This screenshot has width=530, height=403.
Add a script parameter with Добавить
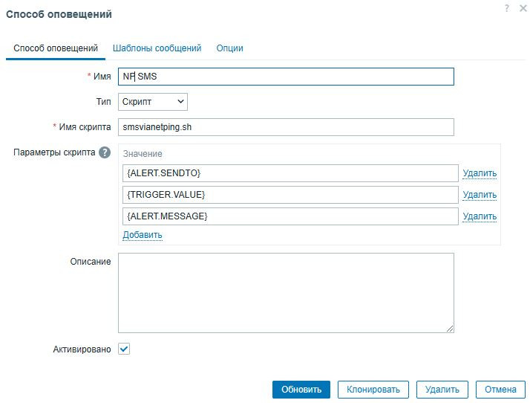pyautogui.click(x=142, y=235)
